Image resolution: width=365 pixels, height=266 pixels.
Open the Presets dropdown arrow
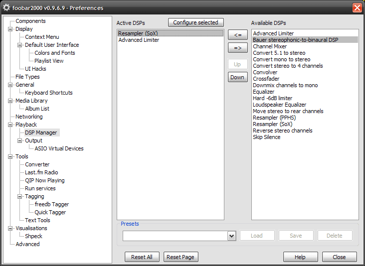tap(232, 236)
